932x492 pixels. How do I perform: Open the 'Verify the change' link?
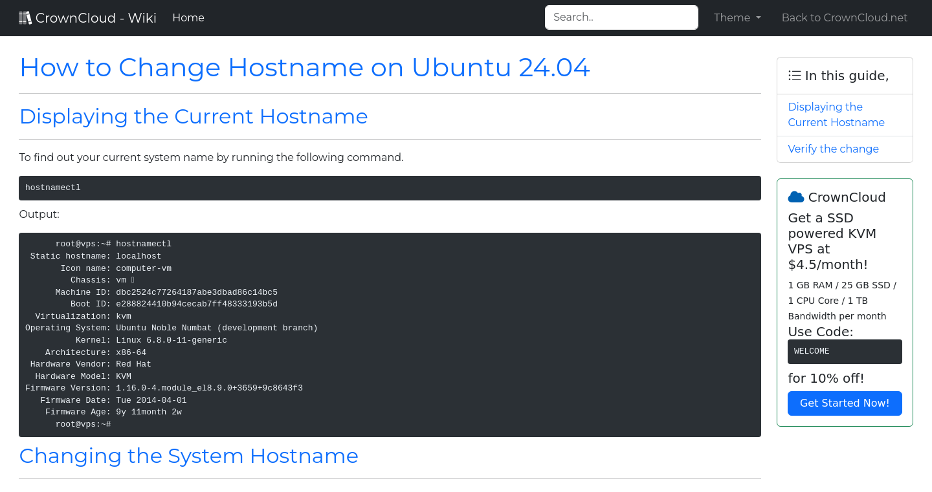click(833, 149)
